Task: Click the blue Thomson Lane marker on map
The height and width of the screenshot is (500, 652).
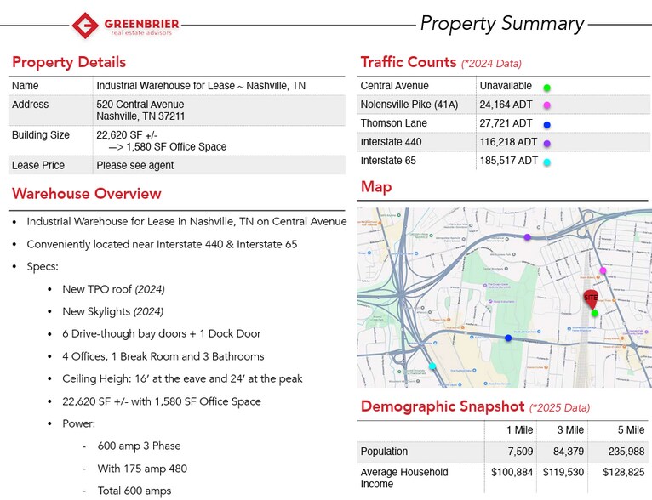Action: click(x=508, y=338)
